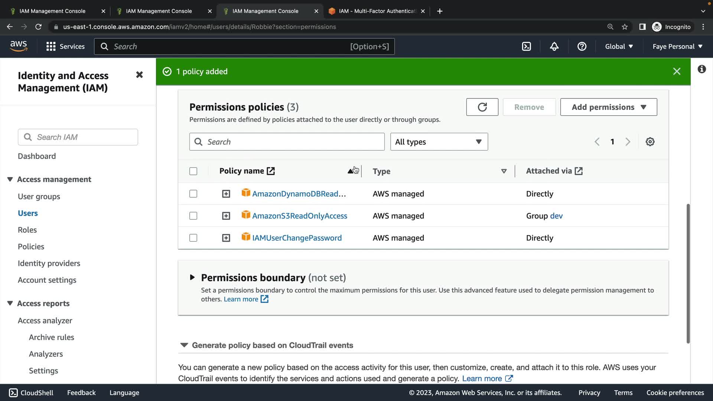Open the Add permissions button menu
Viewport: 713px width, 401px height.
608,107
